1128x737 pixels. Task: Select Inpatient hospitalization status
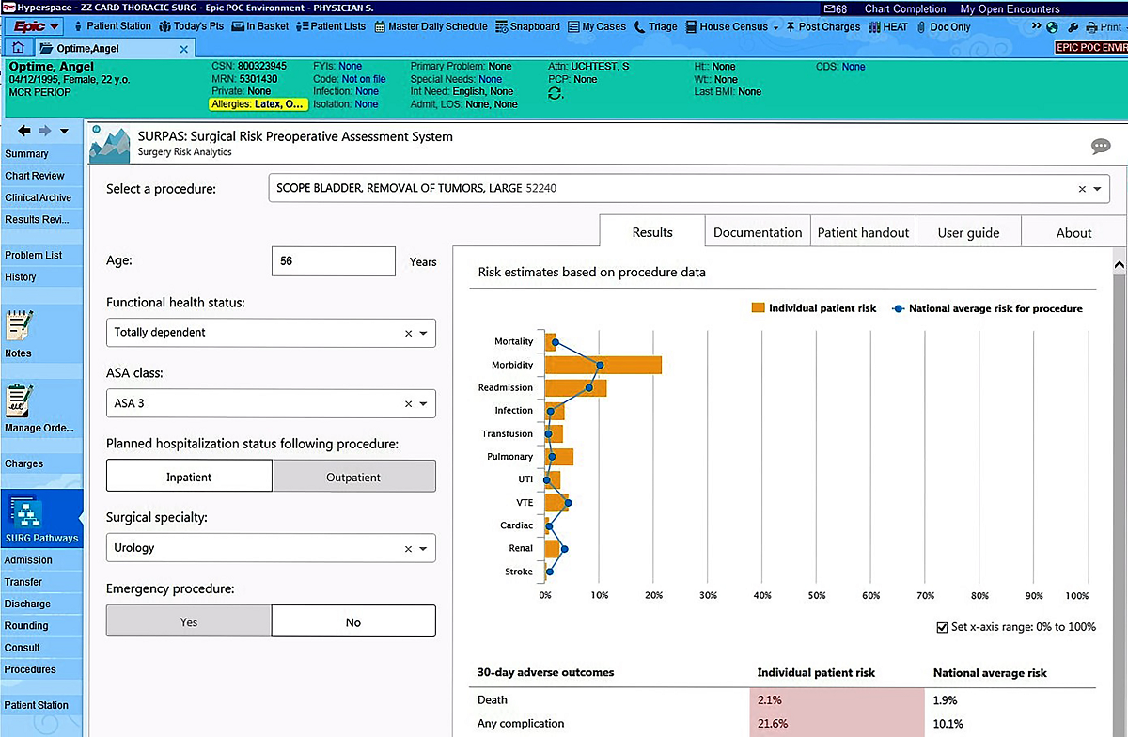189,477
